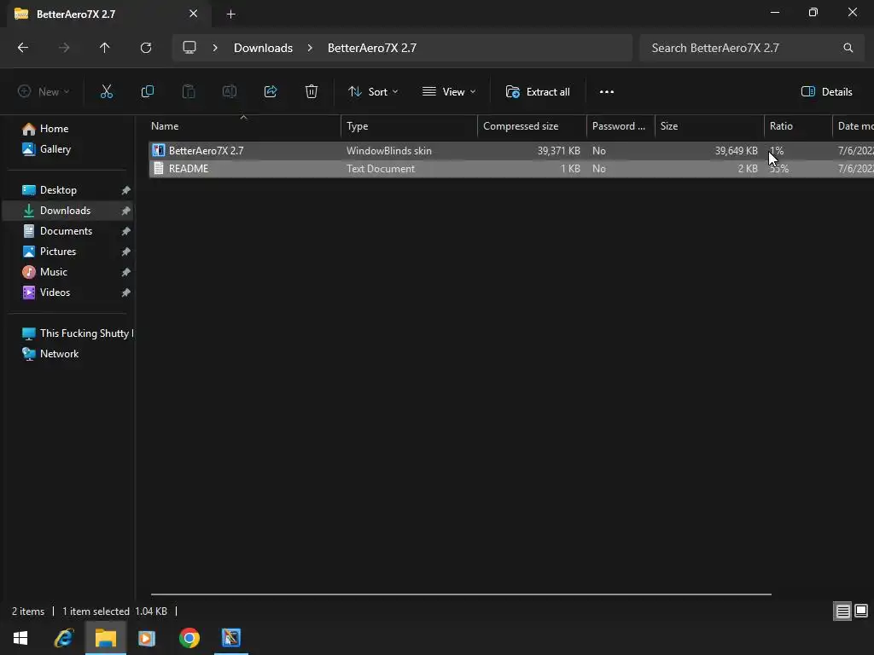Click the README document file icon
The height and width of the screenshot is (655, 874).
tap(159, 169)
